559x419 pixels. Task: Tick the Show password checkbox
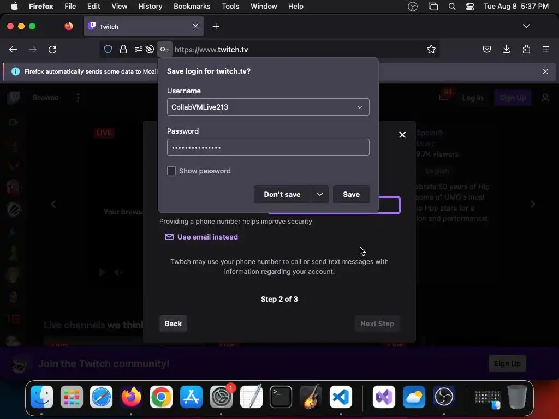[171, 171]
